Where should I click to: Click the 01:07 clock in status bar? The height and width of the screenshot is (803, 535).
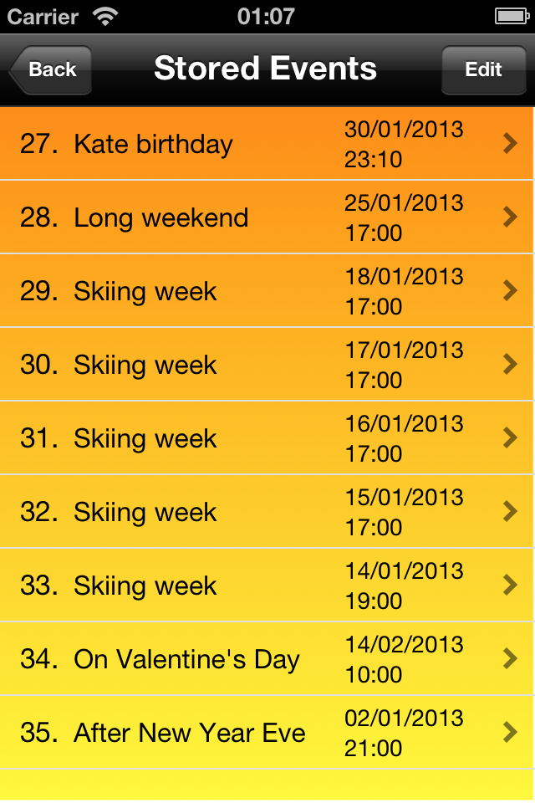point(266,17)
